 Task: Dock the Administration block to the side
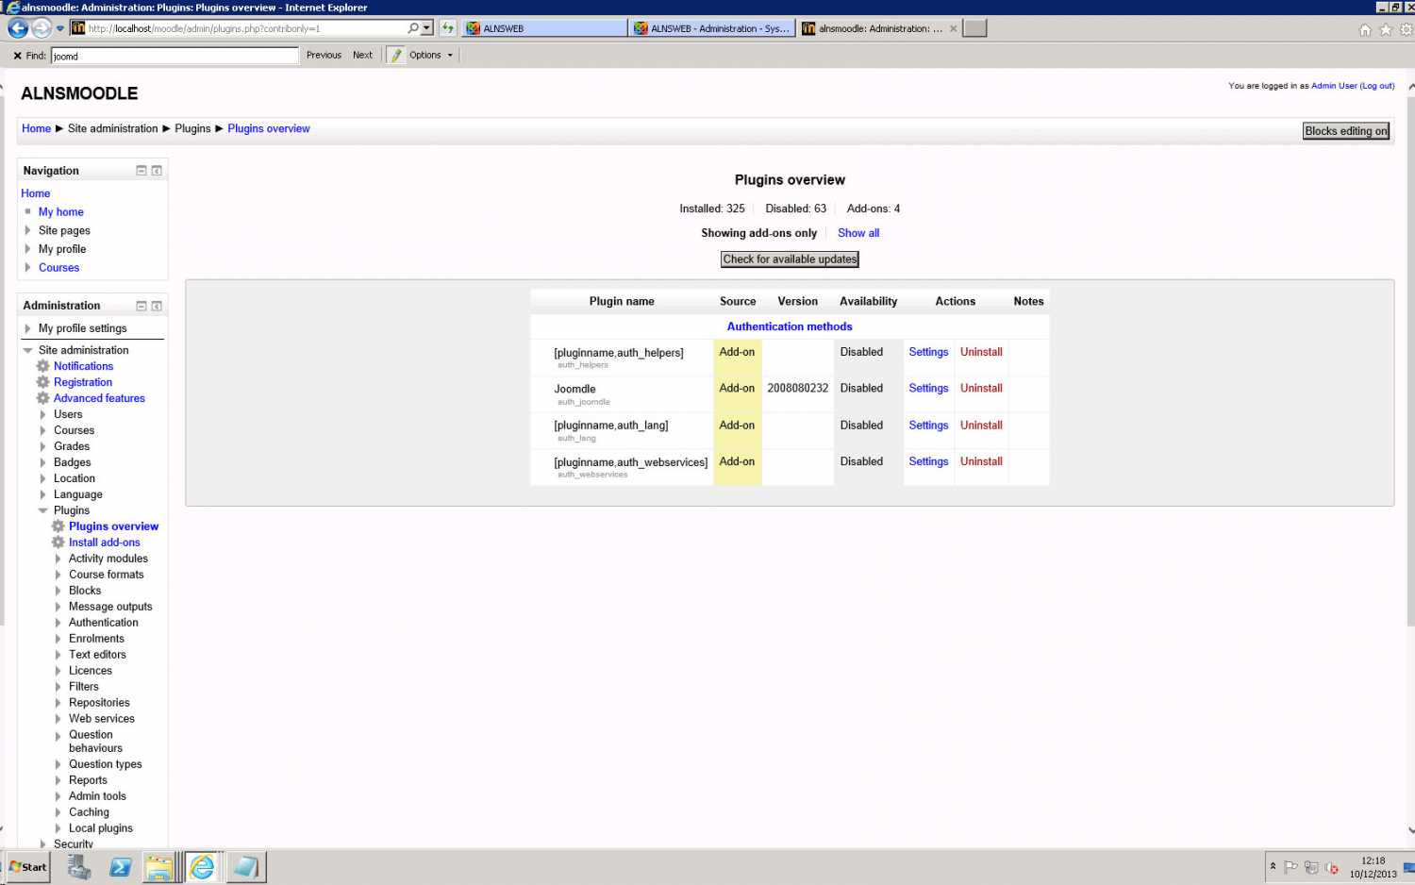tap(157, 306)
